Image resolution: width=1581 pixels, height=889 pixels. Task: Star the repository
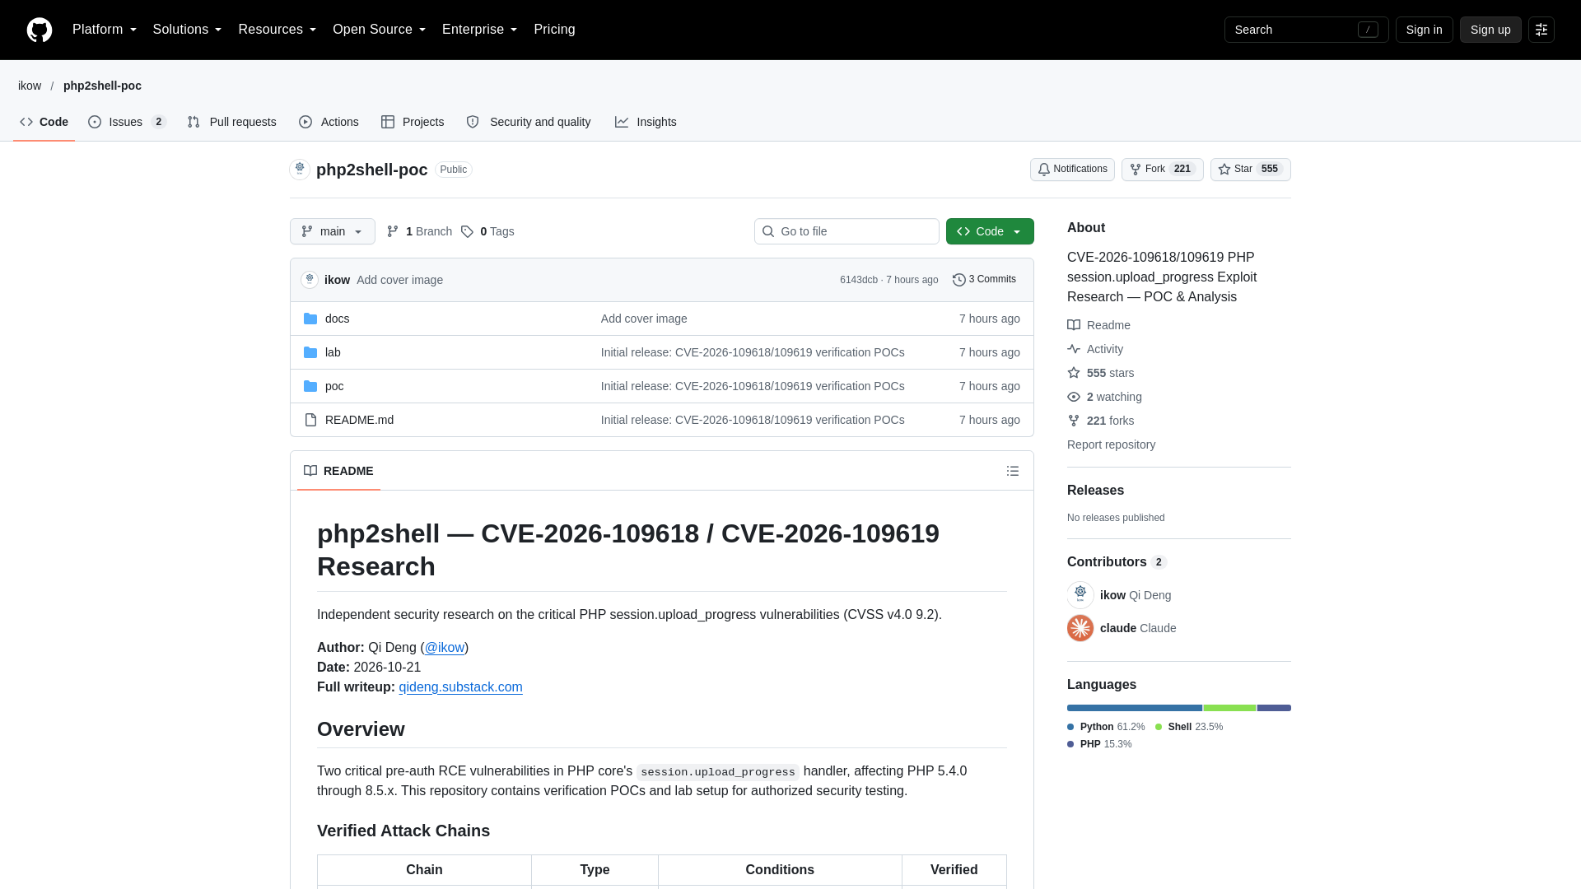[x=1251, y=170]
